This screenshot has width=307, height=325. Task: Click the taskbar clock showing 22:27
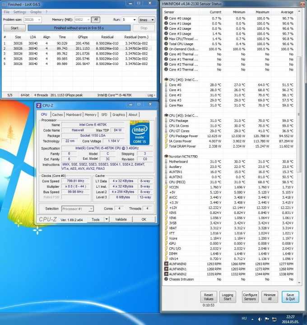[290, 319]
